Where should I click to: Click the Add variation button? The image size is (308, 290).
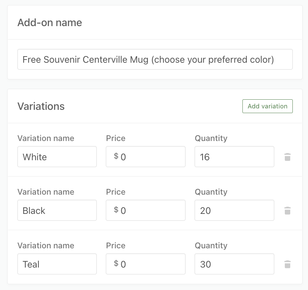pos(267,106)
